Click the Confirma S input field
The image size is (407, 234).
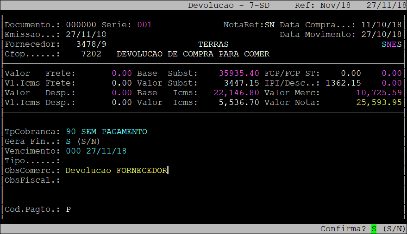tap(374, 228)
